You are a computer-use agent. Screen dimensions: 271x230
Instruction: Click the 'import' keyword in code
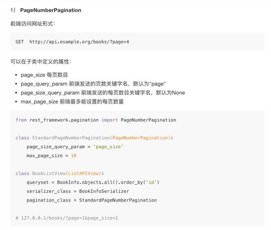110,120
